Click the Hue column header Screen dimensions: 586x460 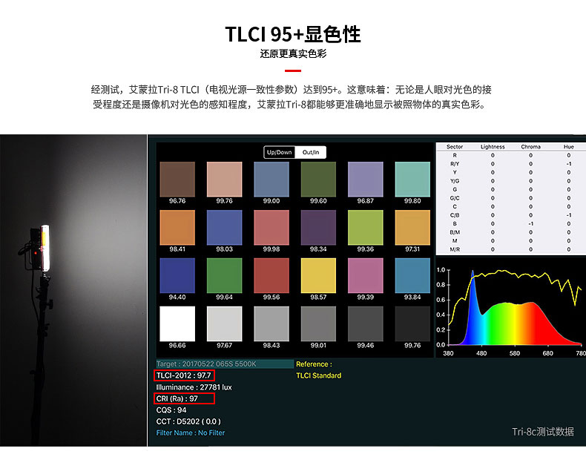(x=568, y=147)
